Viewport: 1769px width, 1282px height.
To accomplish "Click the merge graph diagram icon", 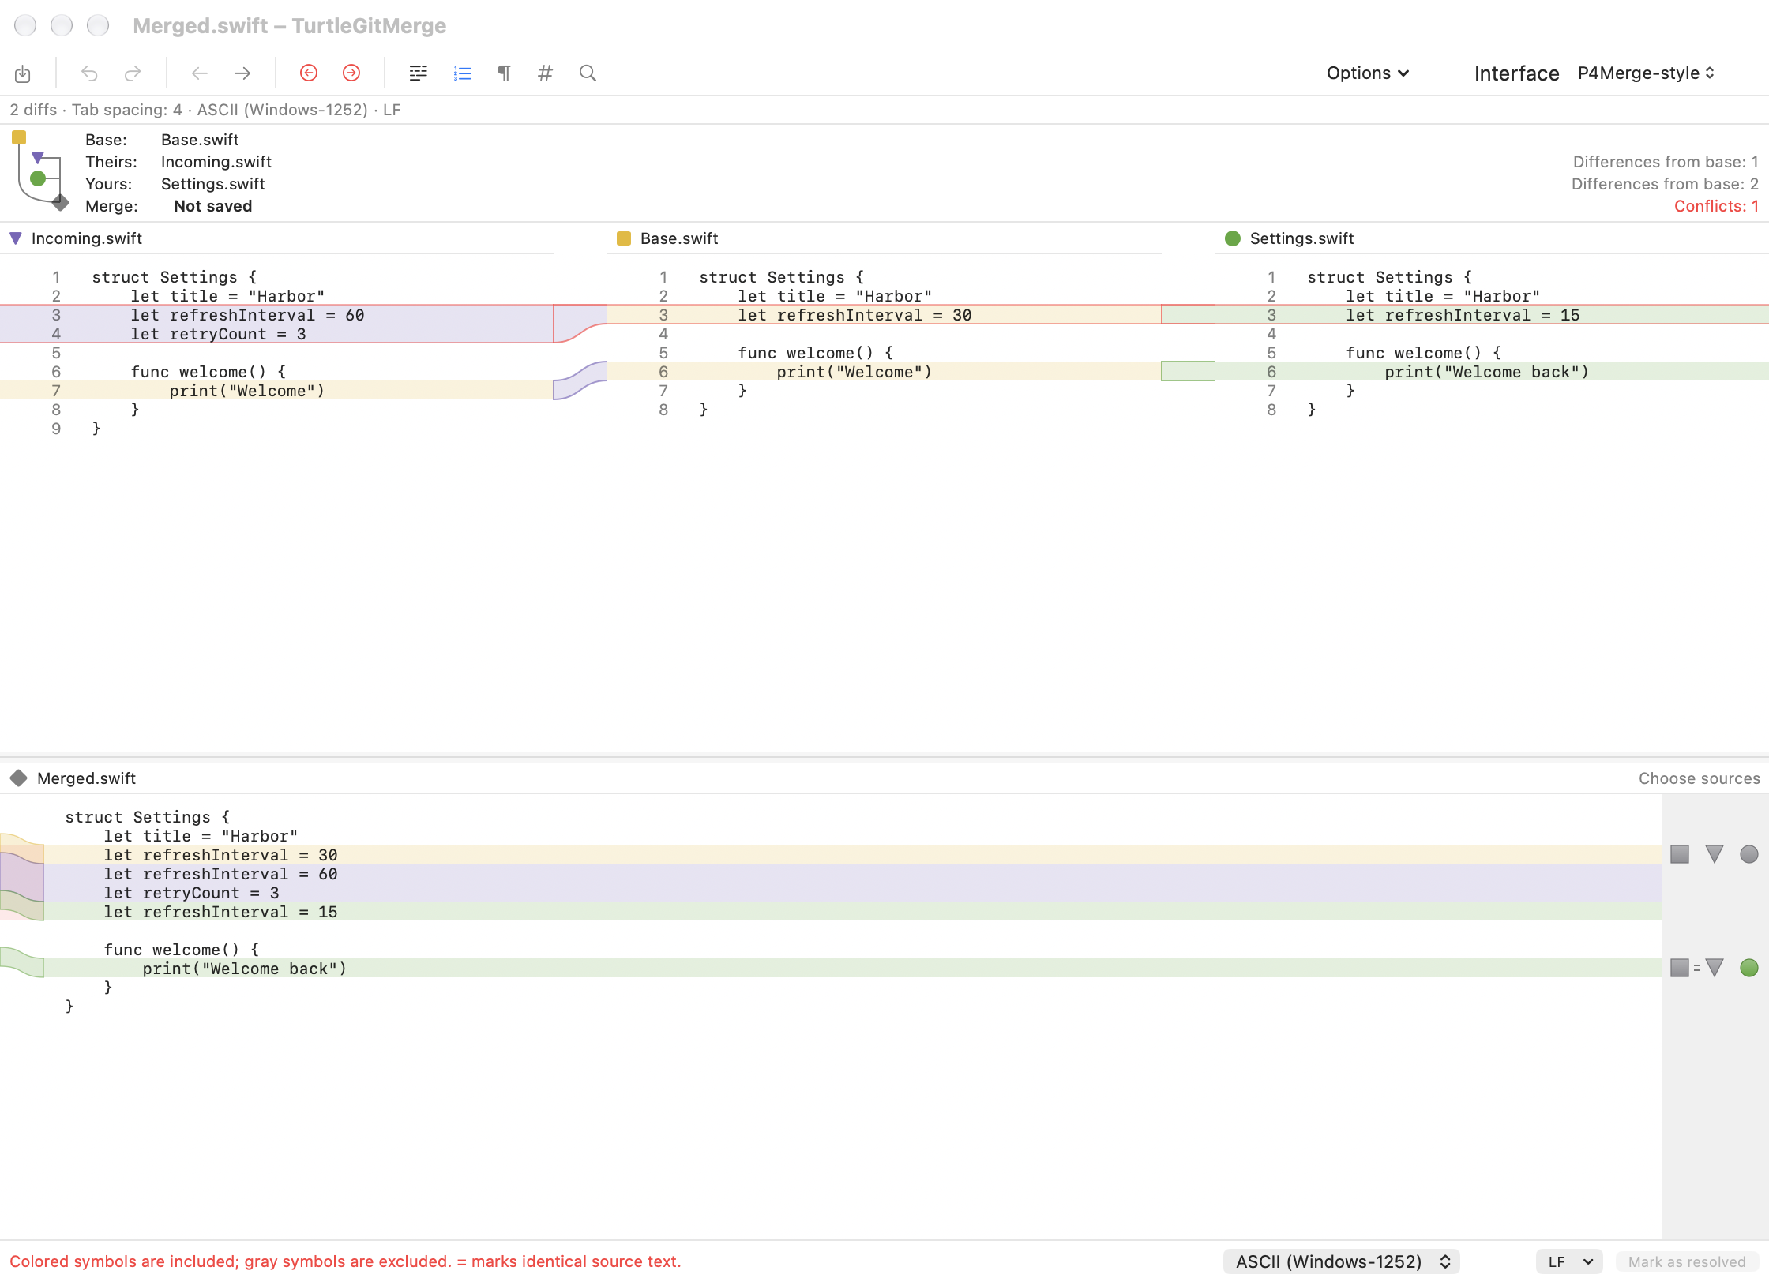I will (39, 171).
